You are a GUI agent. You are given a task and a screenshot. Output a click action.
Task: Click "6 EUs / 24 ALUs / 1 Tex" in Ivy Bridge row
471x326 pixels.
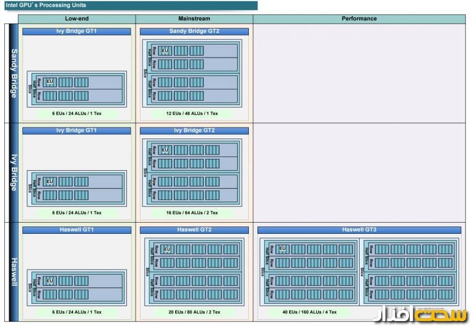pos(77,213)
